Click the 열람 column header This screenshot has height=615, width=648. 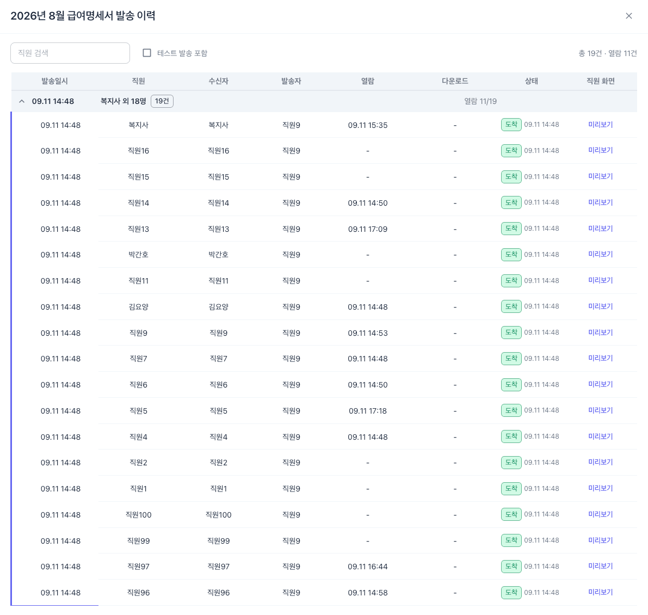(368, 81)
